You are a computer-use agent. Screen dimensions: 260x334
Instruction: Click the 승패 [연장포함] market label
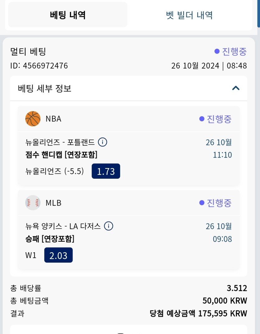pos(50,239)
